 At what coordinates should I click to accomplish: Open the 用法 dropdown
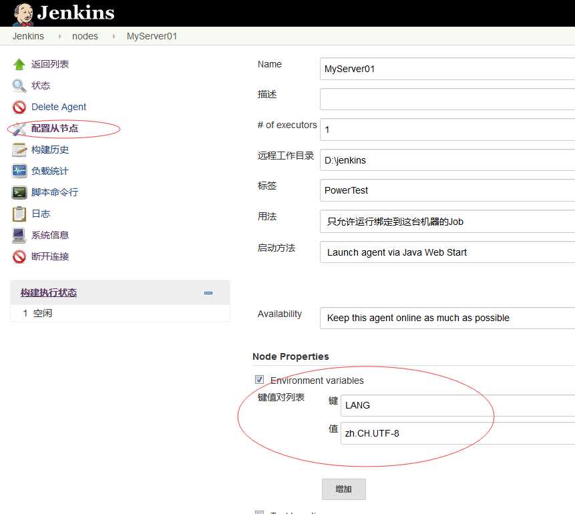[447, 222]
